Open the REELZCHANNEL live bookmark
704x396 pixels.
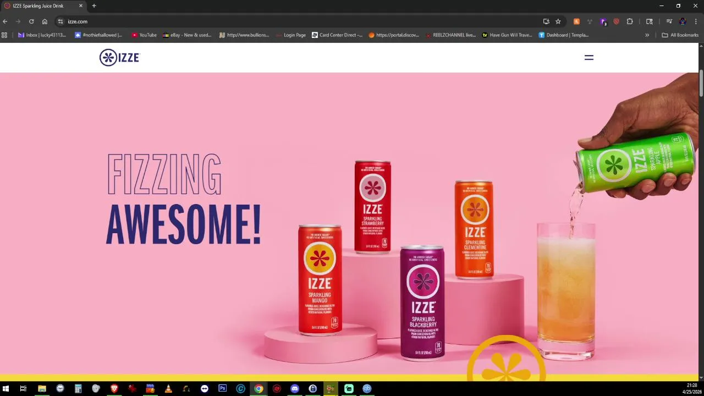(450, 35)
